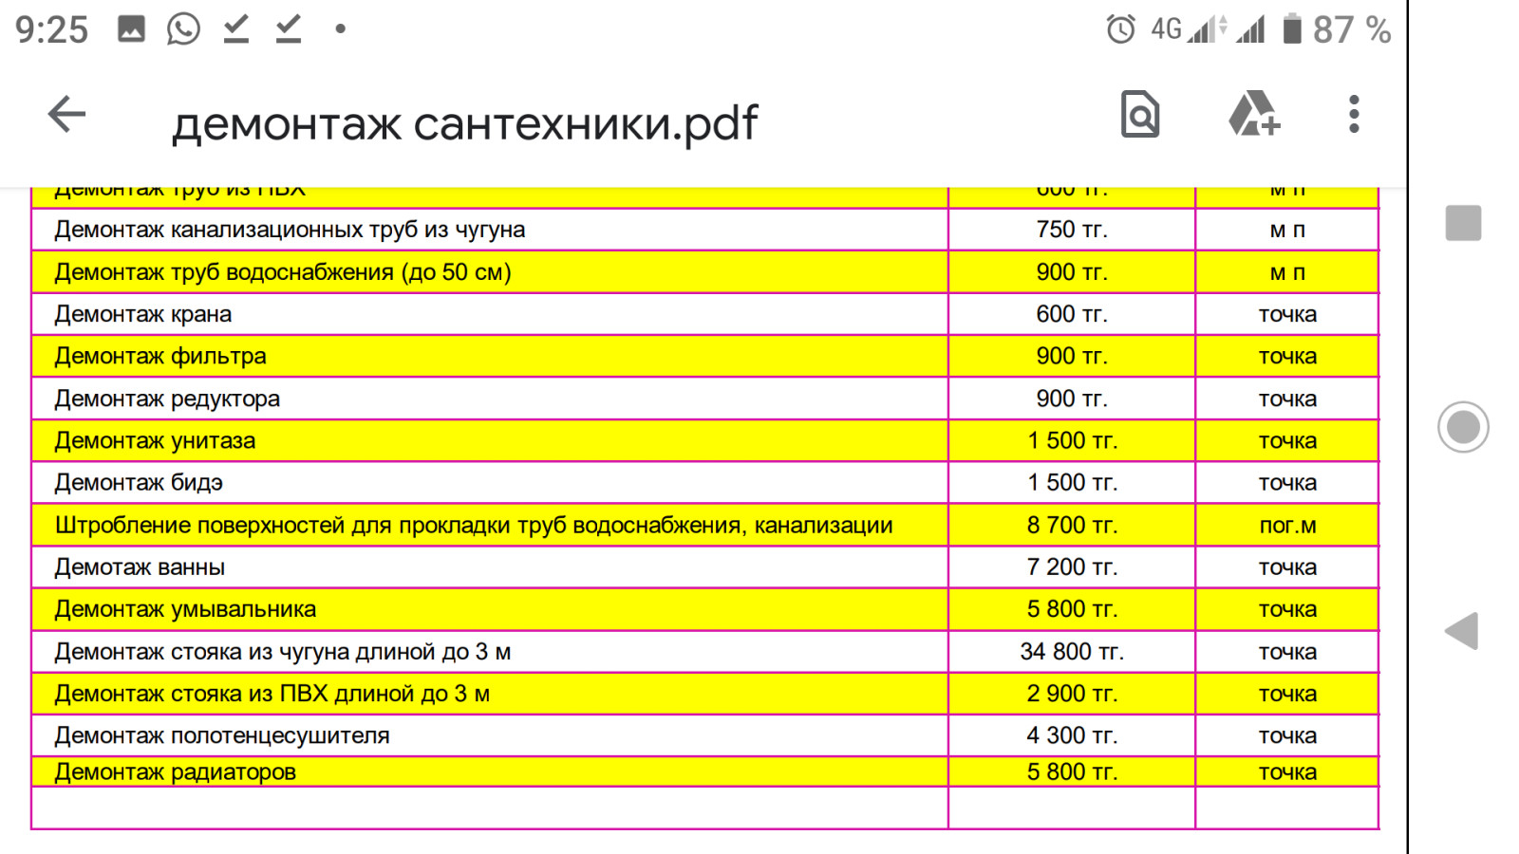
Task: Tap the Демонтаж крана row text
Action: click(143, 314)
